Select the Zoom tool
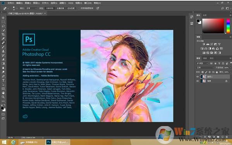This screenshot has height=145, width=232. (x=3, y=97)
